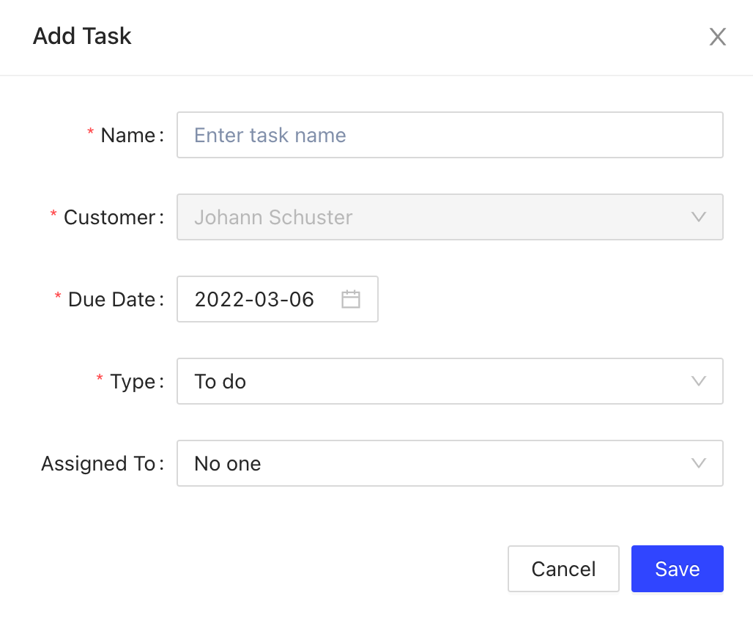Save the new task

click(677, 569)
